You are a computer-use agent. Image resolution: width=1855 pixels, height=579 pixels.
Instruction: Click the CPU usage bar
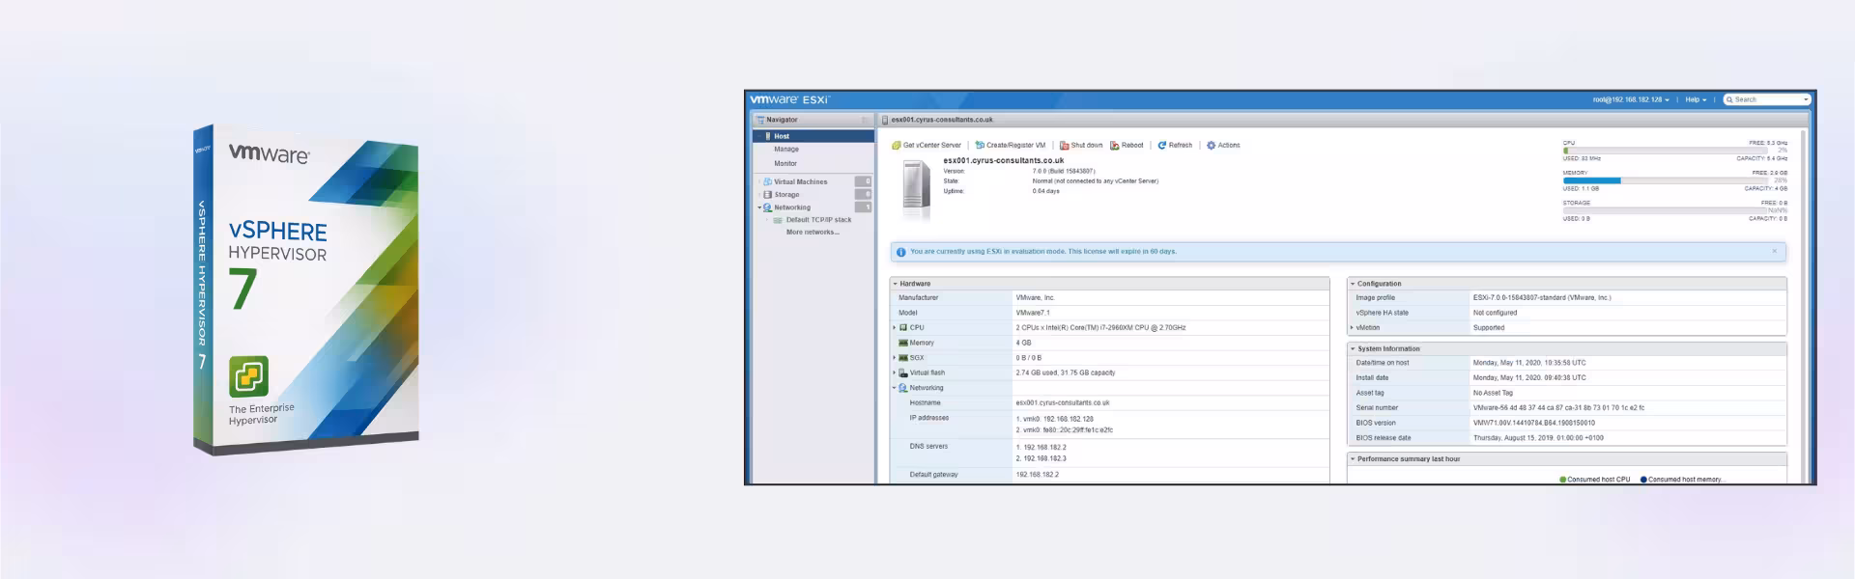1664,151
